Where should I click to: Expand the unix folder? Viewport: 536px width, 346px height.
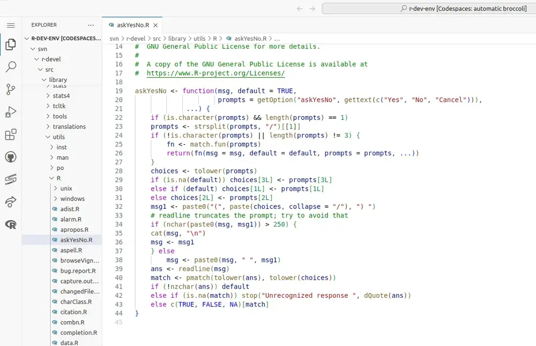[x=66, y=189]
